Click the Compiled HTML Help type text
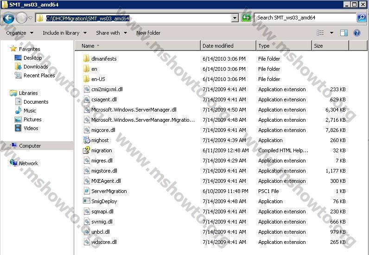Screen dimensions: 369x255 pos(283,150)
